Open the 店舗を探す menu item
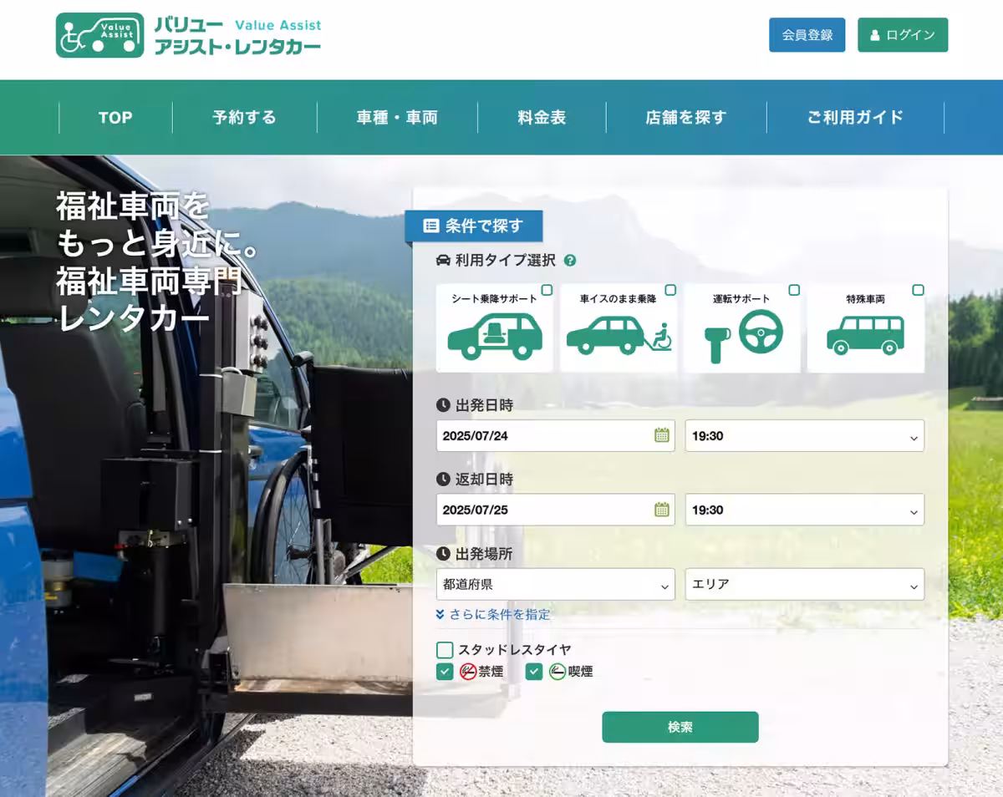Image resolution: width=1003 pixels, height=797 pixels. click(x=685, y=118)
